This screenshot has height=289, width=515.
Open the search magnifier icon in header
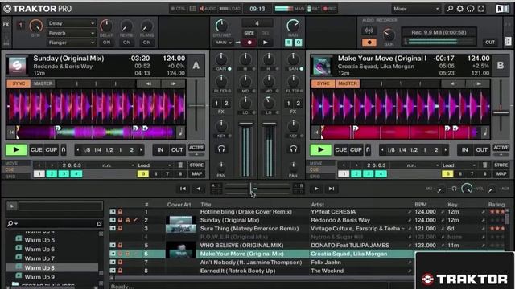tap(450, 9)
